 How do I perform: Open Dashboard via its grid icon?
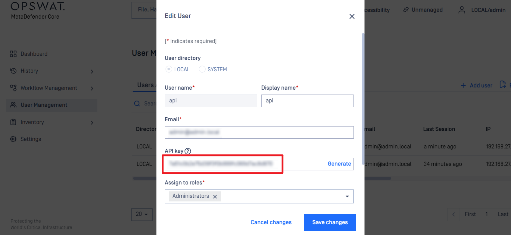(13, 54)
